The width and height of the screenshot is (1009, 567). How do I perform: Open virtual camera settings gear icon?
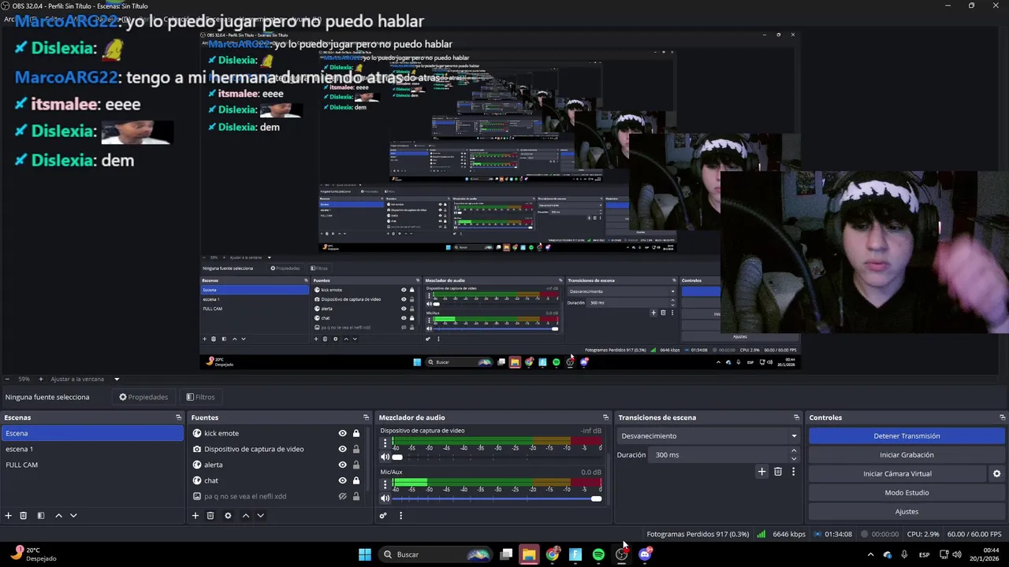coord(996,474)
